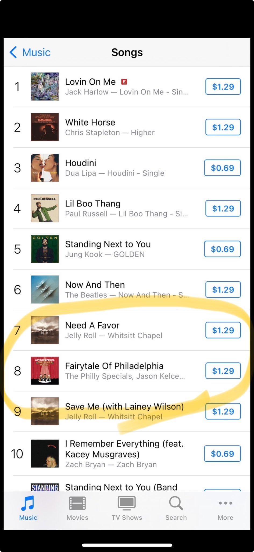Open Save Me (with Lainey Wilson) song
Image resolution: width=254 pixels, height=552 pixels.
click(x=124, y=406)
